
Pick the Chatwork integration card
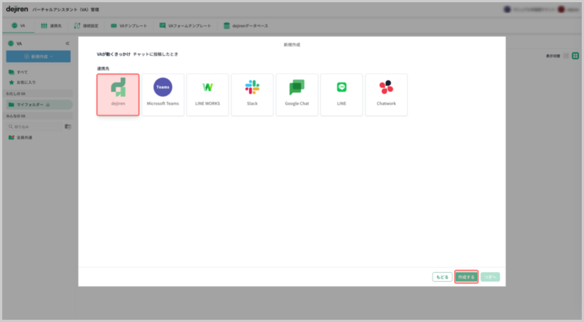(386, 95)
